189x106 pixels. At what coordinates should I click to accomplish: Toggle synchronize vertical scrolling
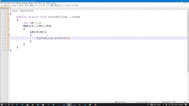click(x=41, y=5)
